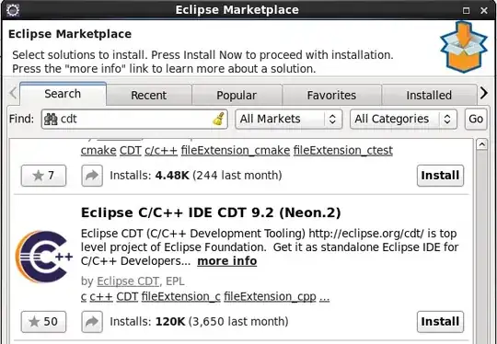Click the results list vertical scrollbar track
The image size is (497, 344).
pyautogui.click(x=481, y=247)
